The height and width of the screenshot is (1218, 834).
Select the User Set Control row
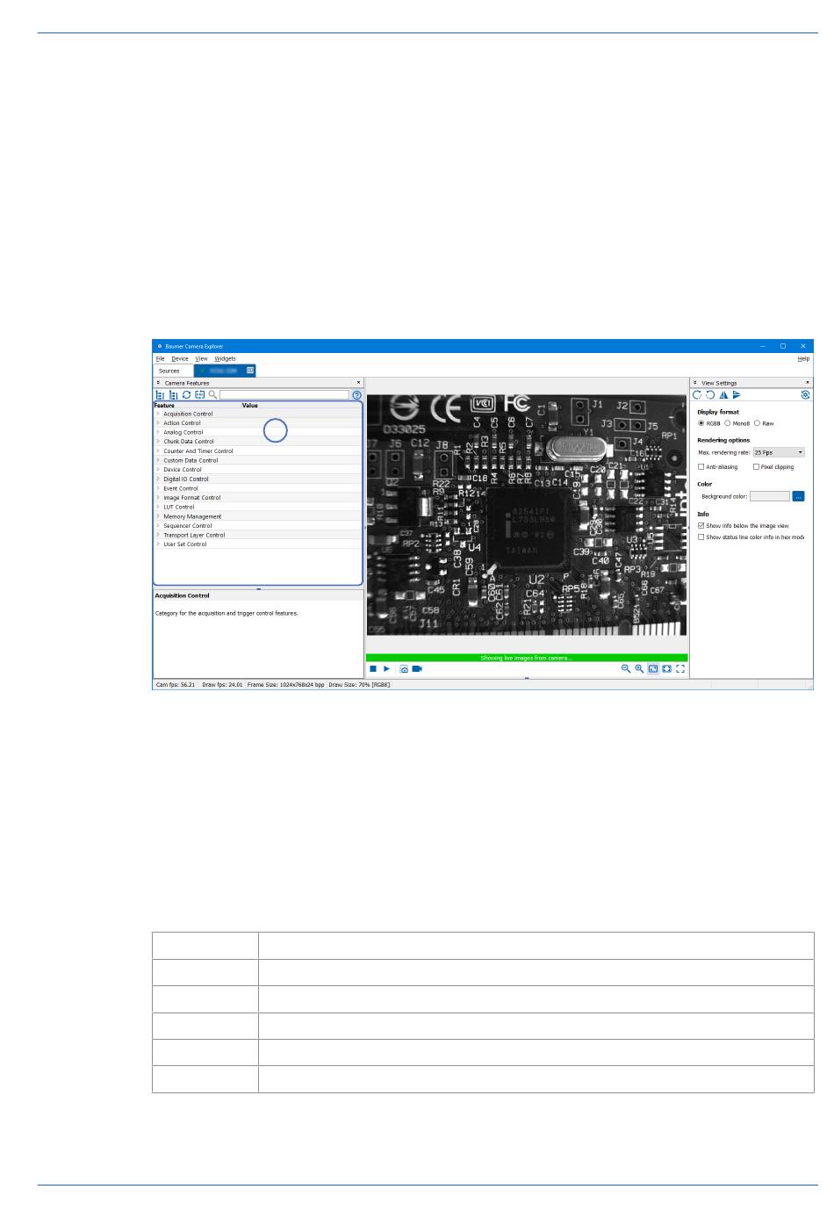coord(258,544)
